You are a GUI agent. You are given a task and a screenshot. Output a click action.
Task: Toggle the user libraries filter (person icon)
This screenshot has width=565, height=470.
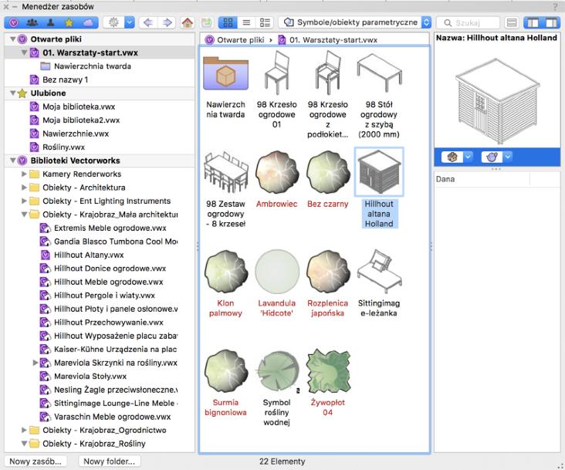51,22
